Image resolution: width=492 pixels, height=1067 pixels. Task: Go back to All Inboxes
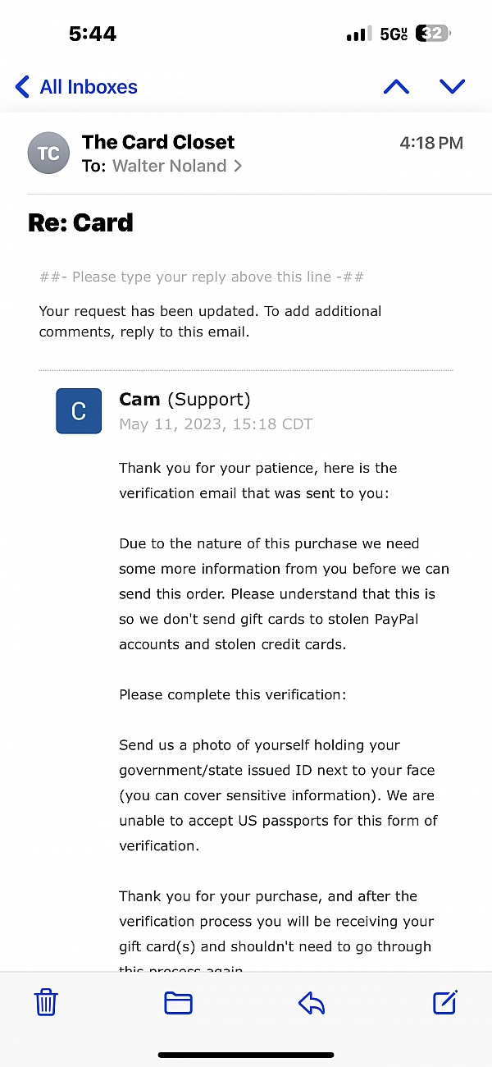point(76,86)
